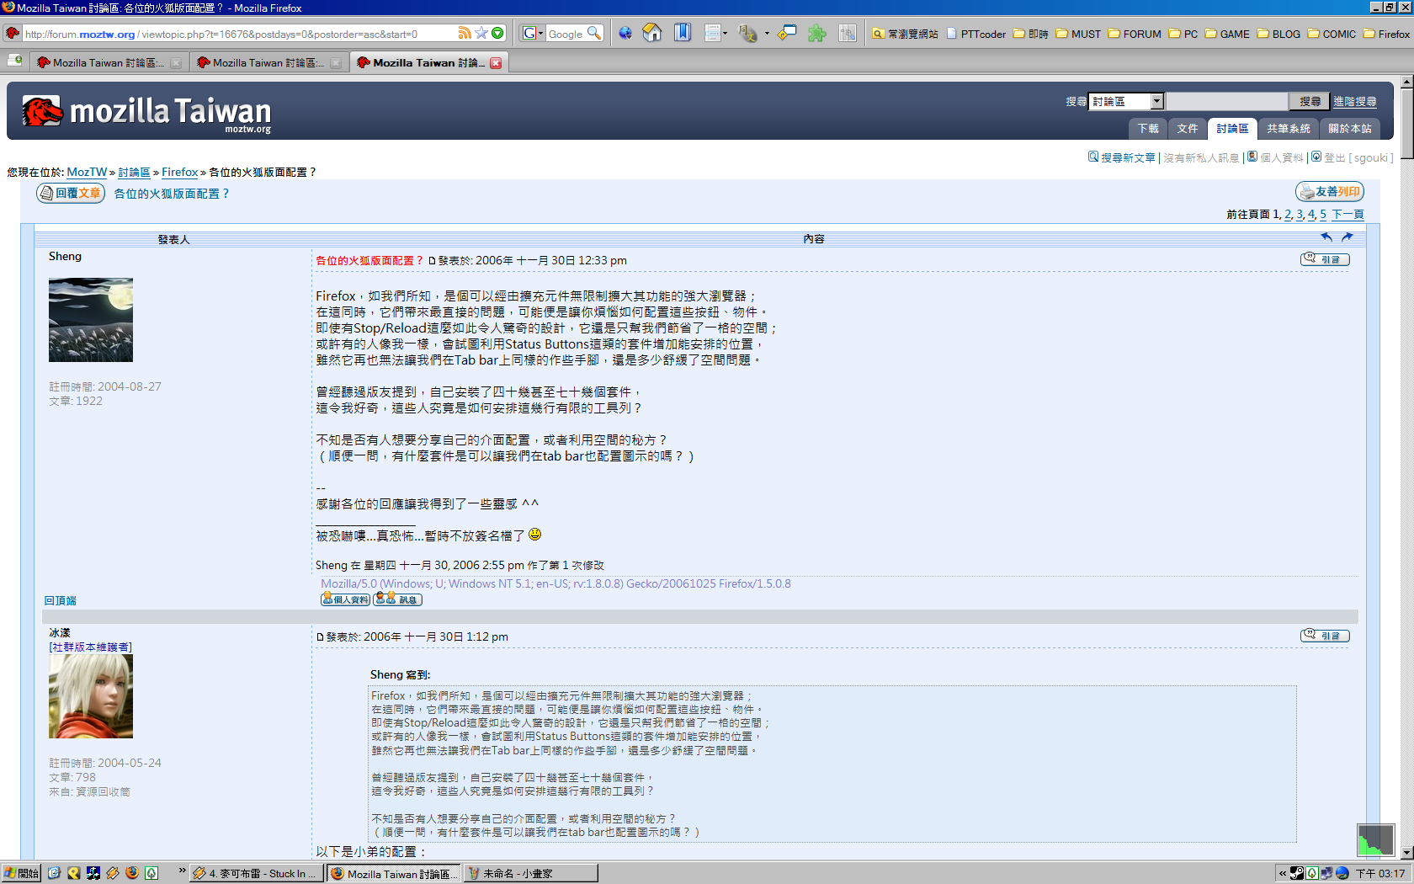This screenshot has width=1414, height=884.
Task: Open a new tab with tab bar button
Action: click(x=15, y=61)
